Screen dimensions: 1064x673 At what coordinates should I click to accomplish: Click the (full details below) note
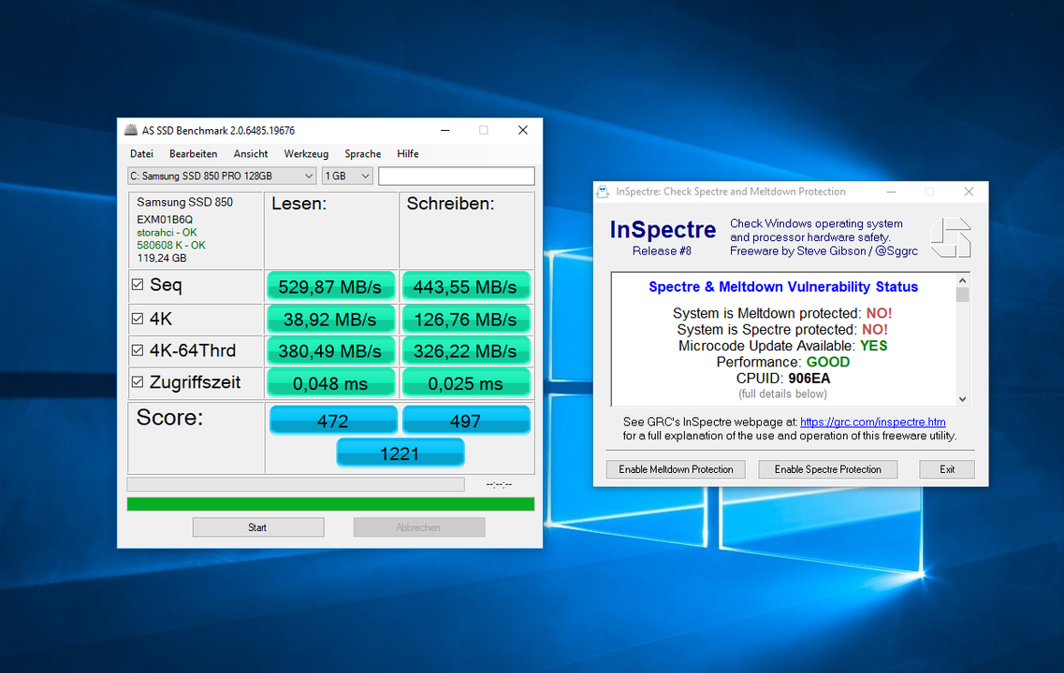tap(783, 394)
